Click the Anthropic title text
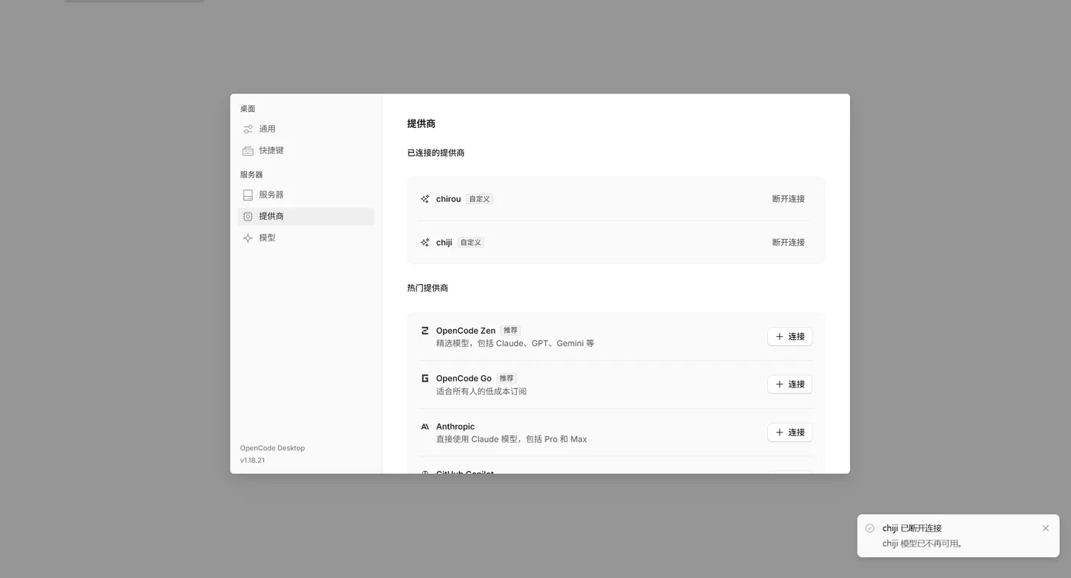This screenshot has height=578, width=1071. tap(455, 426)
